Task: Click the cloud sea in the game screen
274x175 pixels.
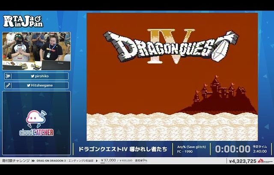Action: pos(172,127)
